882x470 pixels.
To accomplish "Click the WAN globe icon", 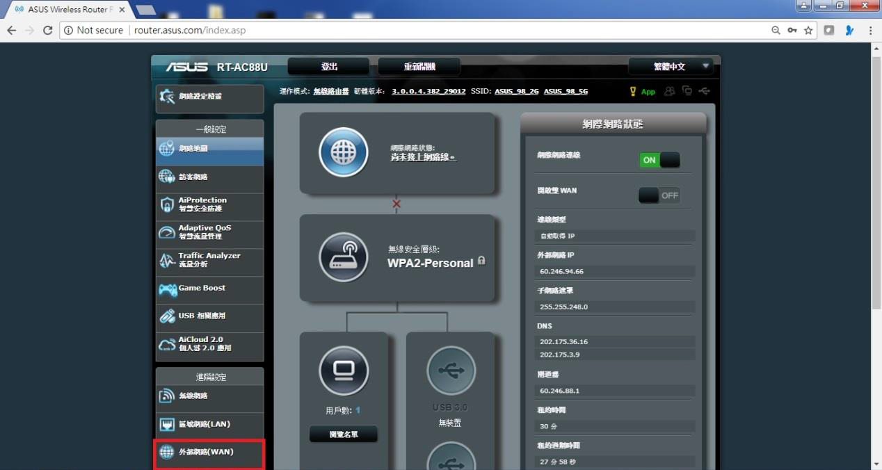I will coord(167,452).
